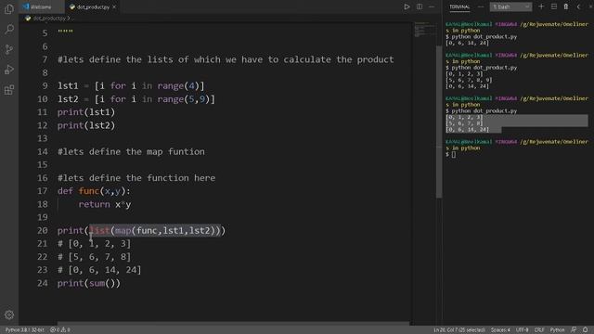Change the UTF-8 encoding setting
The height and width of the screenshot is (334, 594).
click(522, 330)
